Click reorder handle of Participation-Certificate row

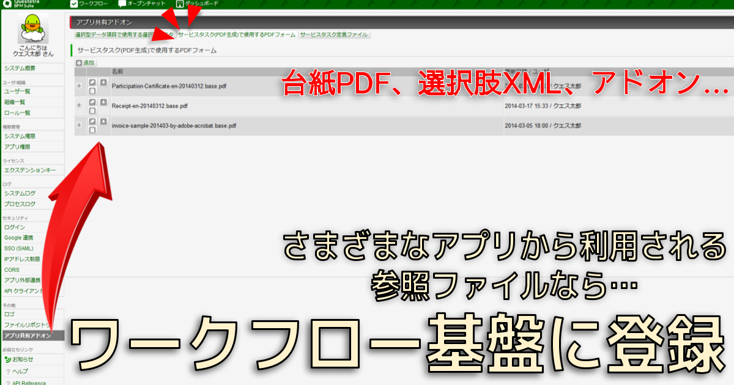tap(79, 86)
